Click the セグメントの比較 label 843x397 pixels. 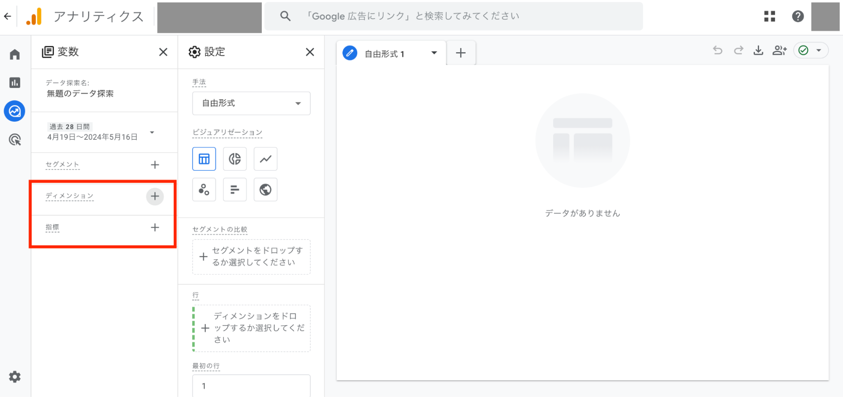[220, 229]
